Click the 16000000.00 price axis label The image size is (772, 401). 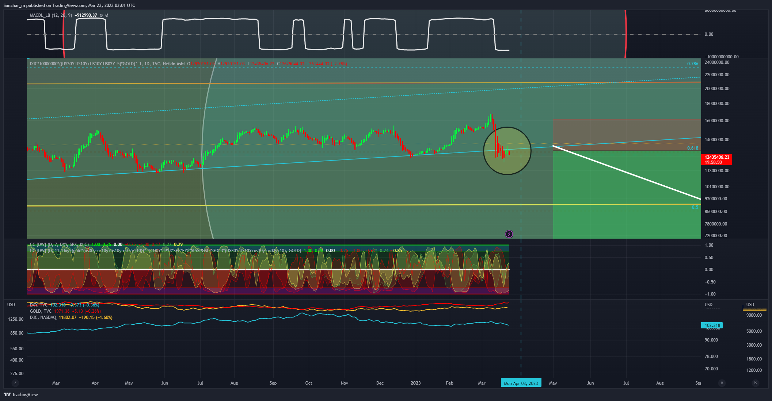click(x=717, y=121)
